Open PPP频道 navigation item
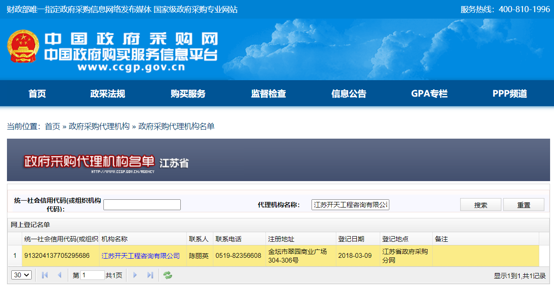554x289 pixels. (x=510, y=94)
